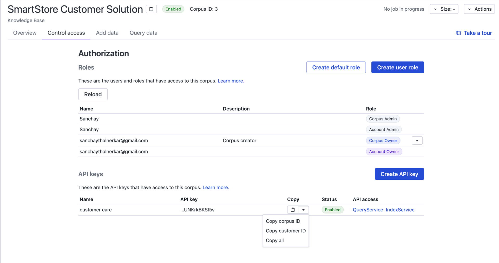
Task: Open the Add data tab
Action: coord(107,33)
